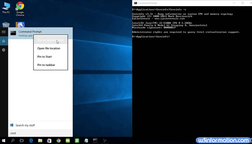Viewport: 252px width, 144px height.
Task: Maximize the Command Prompt window
Action: [243, 3]
